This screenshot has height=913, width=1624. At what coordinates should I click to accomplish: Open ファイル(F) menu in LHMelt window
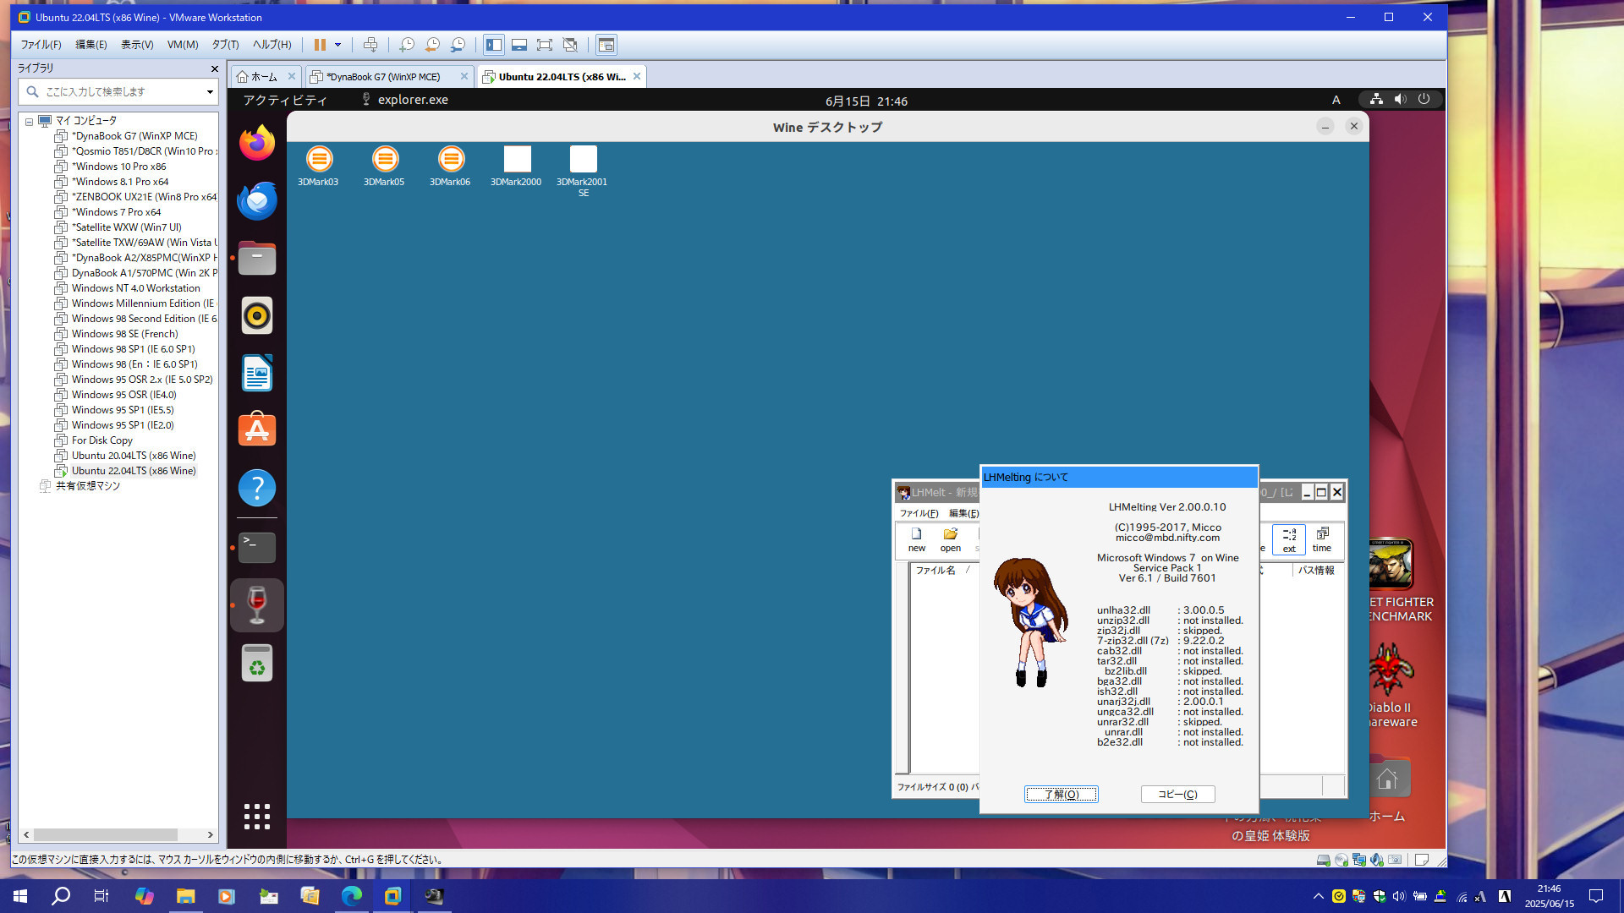coord(919,513)
